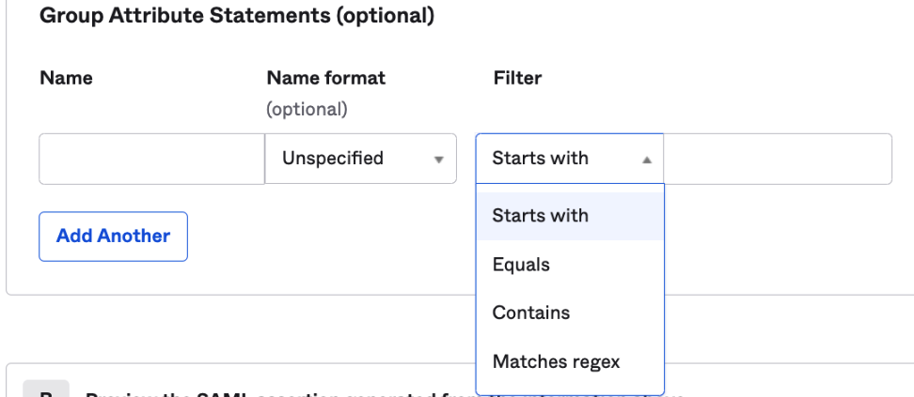Image resolution: width=914 pixels, height=397 pixels.
Task: Click the filter value input field
Action: (x=778, y=159)
